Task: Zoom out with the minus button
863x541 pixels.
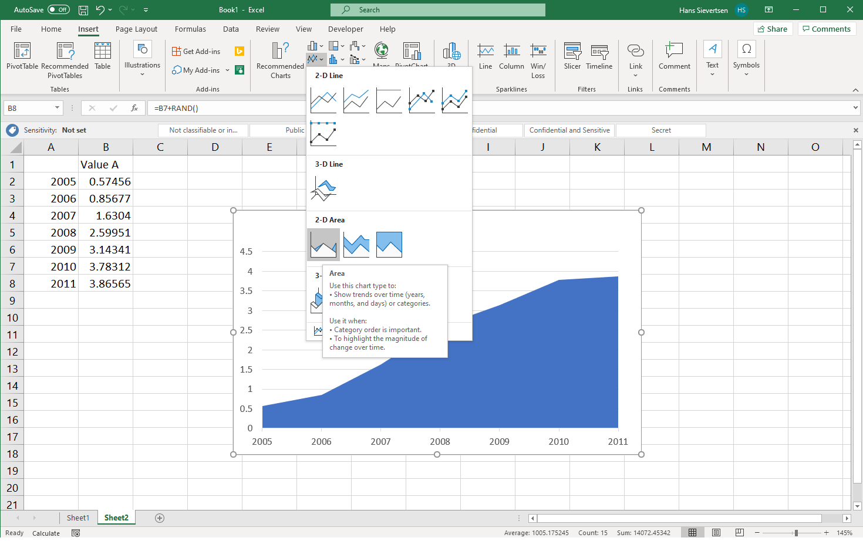Action: (757, 533)
